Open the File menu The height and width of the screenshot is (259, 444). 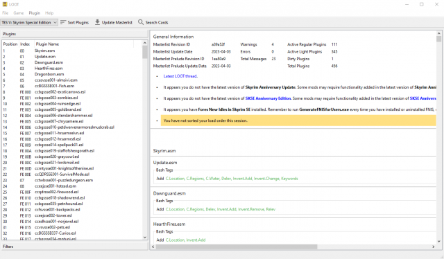point(6,13)
